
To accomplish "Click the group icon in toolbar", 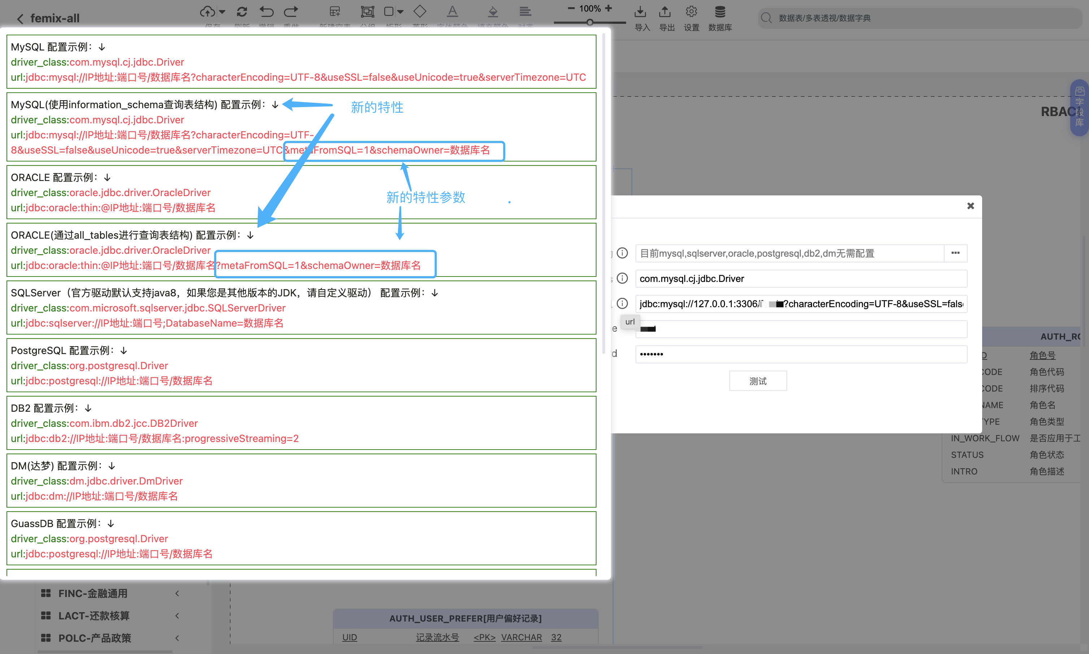I will tap(367, 12).
